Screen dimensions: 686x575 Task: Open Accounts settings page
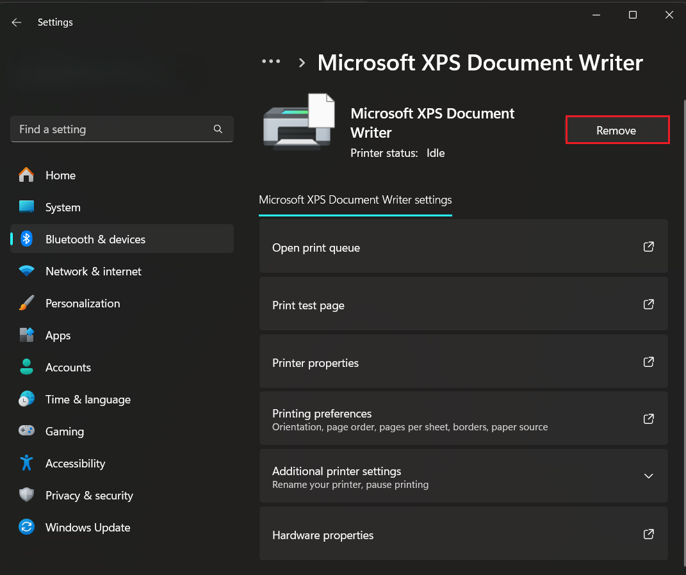[x=68, y=368]
